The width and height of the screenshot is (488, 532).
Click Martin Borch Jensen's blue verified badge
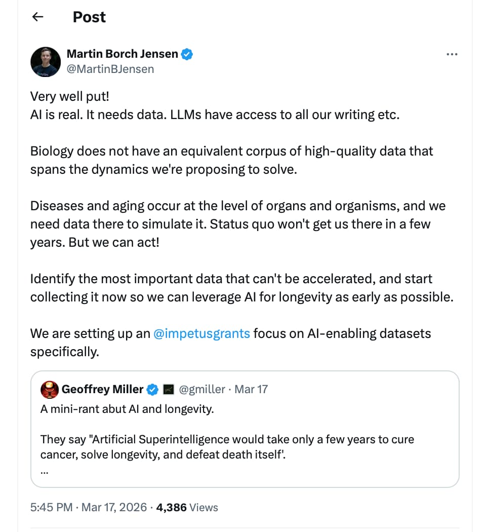pos(187,54)
